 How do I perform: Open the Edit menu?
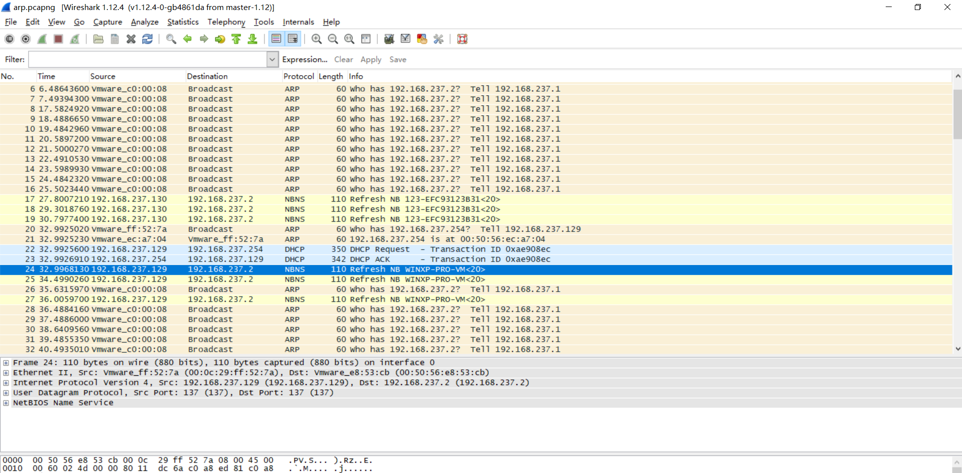point(33,22)
